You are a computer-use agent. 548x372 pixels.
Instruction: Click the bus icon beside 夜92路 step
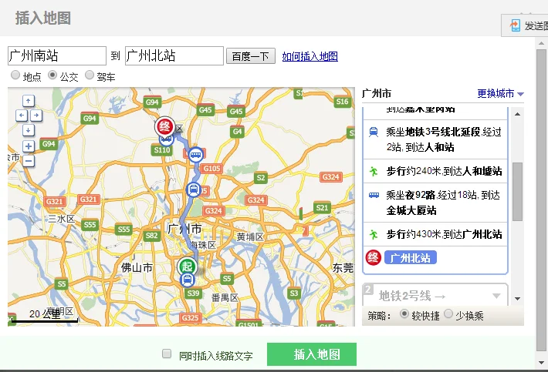(374, 195)
